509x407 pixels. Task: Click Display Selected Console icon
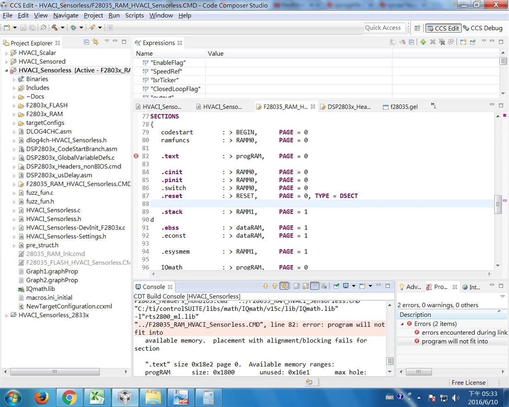346,286
